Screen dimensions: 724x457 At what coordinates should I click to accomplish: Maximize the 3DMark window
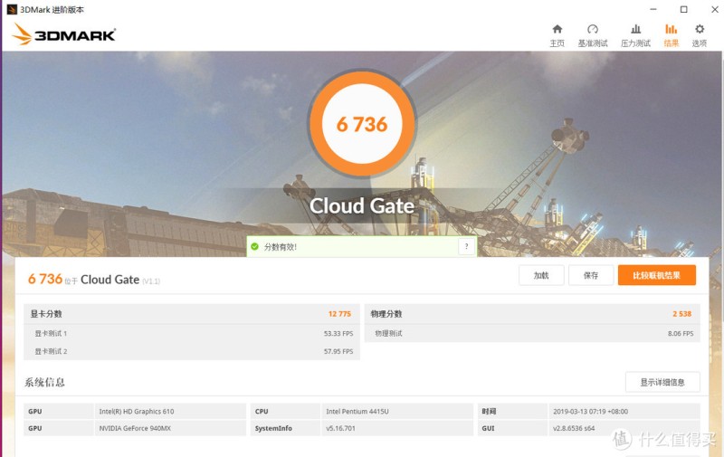[x=684, y=9]
